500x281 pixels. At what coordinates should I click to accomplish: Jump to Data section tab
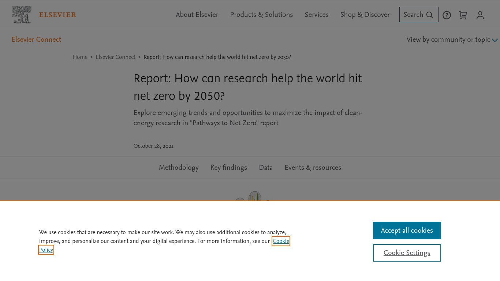click(x=266, y=168)
